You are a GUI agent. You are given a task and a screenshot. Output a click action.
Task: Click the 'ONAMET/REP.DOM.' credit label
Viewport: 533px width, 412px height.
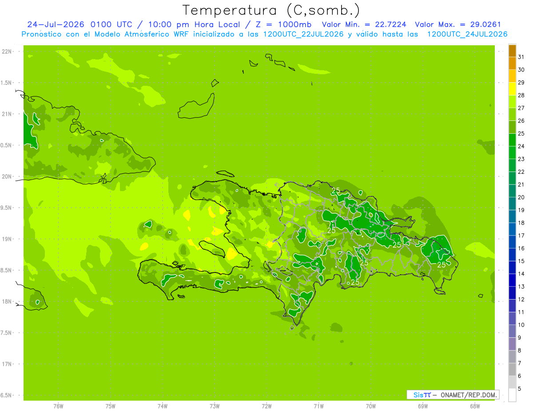pos(469,395)
